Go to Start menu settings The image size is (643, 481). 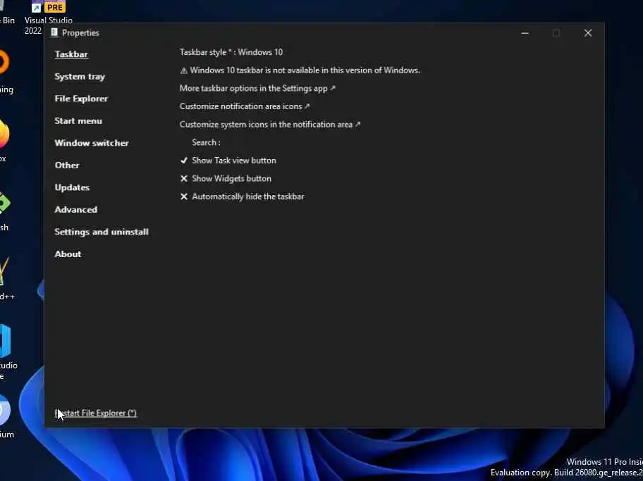tap(78, 121)
